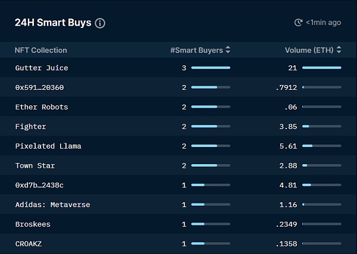The image size is (357, 254).
Task: Click the NFT Collection column header
Action: point(41,51)
